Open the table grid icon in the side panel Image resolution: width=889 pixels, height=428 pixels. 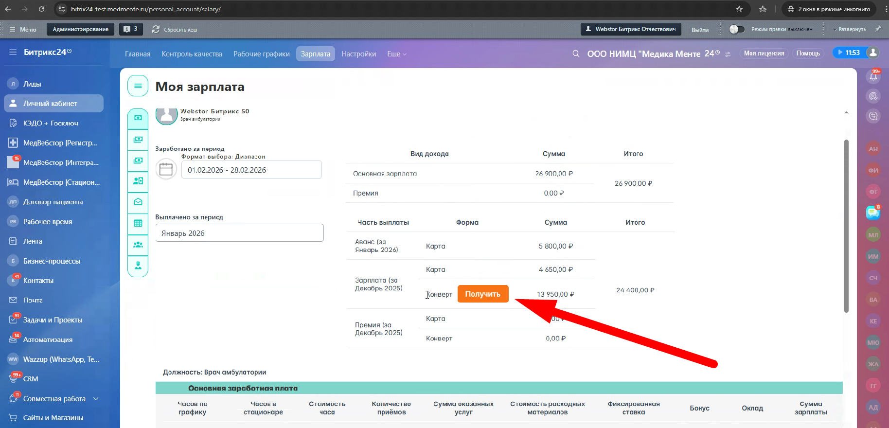click(x=138, y=223)
